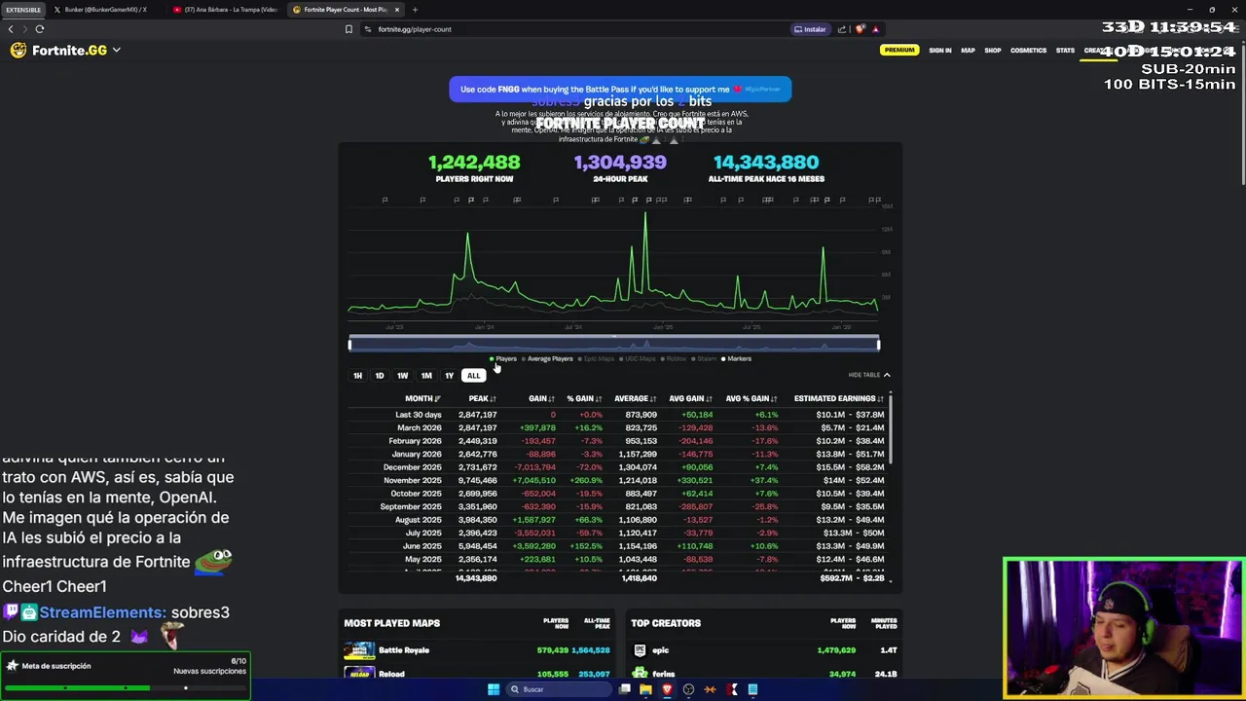The width and height of the screenshot is (1246, 701).
Task: Open the COSMETICS menu item
Action: point(1028,51)
